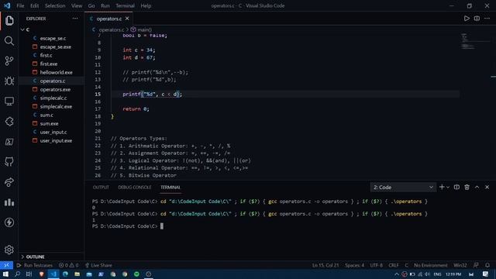Open the Source Control view
496x279 pixels.
click(x=9, y=61)
